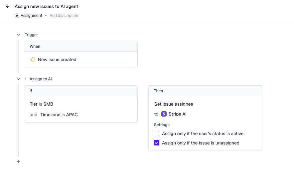Switch the 'and' condition connector
This screenshot has height=179, width=294.
click(34, 115)
